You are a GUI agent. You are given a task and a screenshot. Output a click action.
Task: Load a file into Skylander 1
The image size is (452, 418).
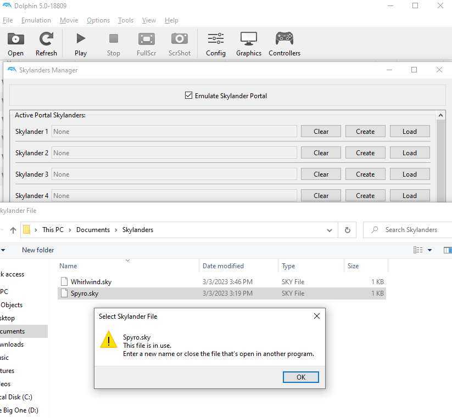coord(410,131)
